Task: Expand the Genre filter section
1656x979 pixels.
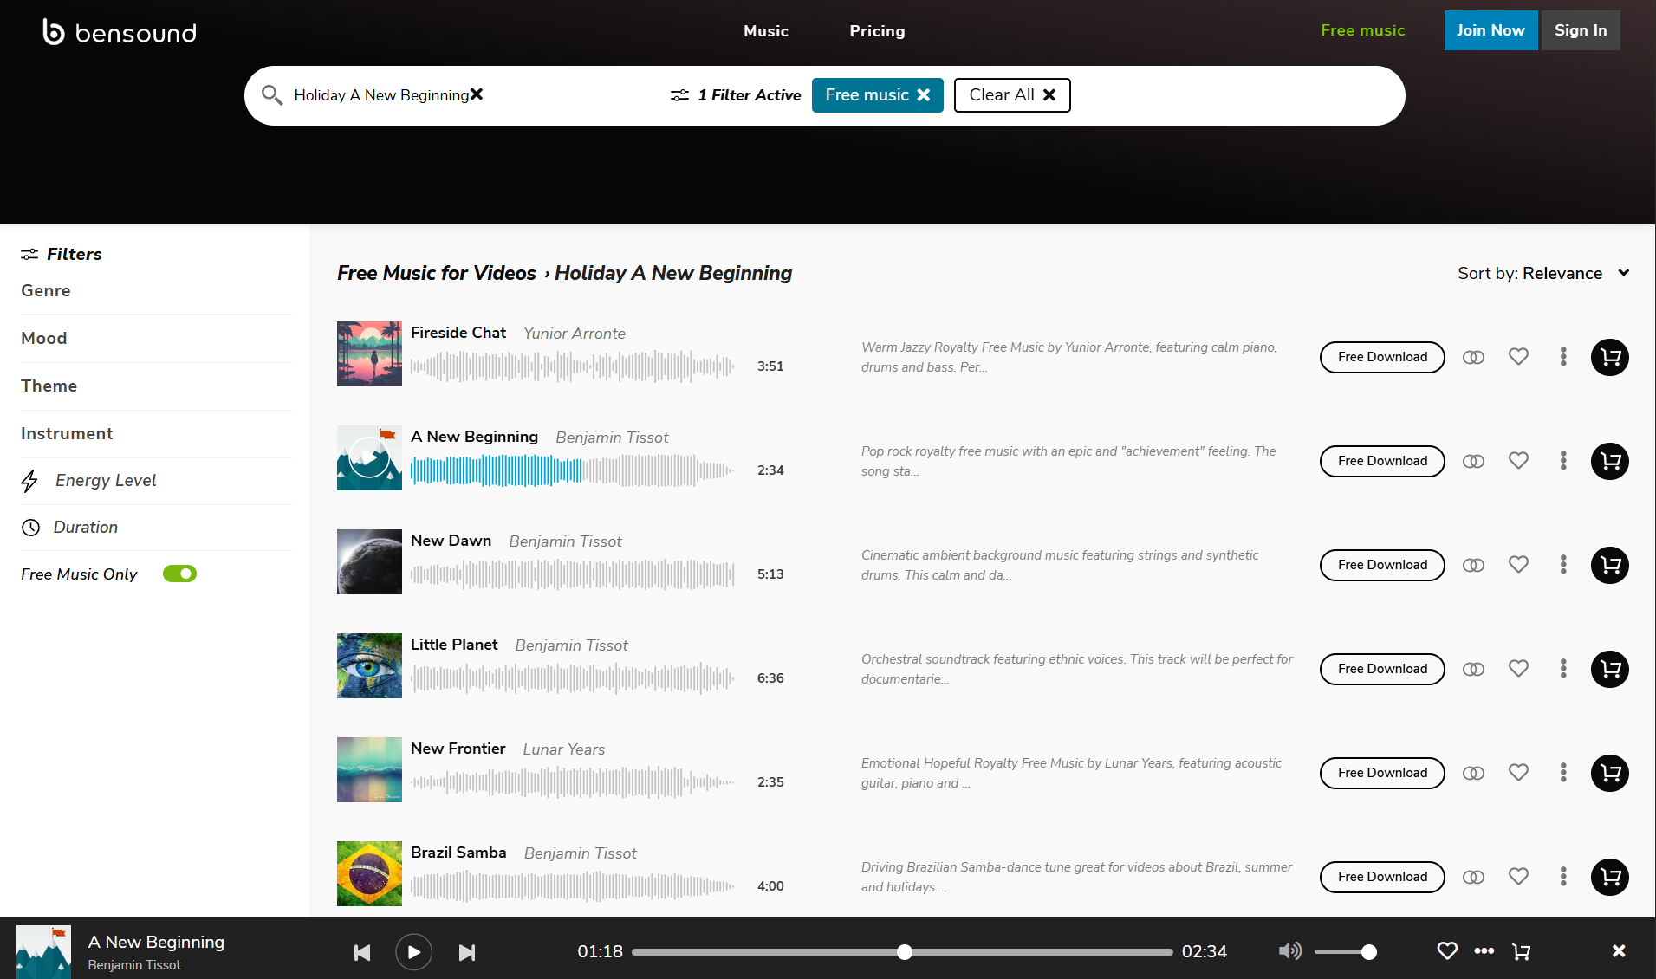Action: point(46,291)
